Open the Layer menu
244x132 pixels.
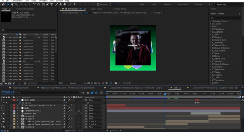click(x=27, y=1)
